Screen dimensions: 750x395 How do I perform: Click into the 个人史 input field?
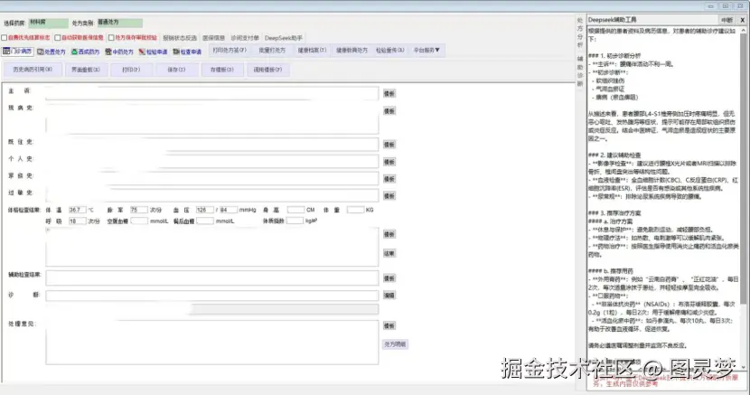pyautogui.click(x=211, y=161)
